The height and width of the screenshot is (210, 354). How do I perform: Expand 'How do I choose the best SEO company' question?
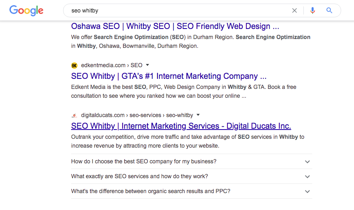[x=307, y=162]
